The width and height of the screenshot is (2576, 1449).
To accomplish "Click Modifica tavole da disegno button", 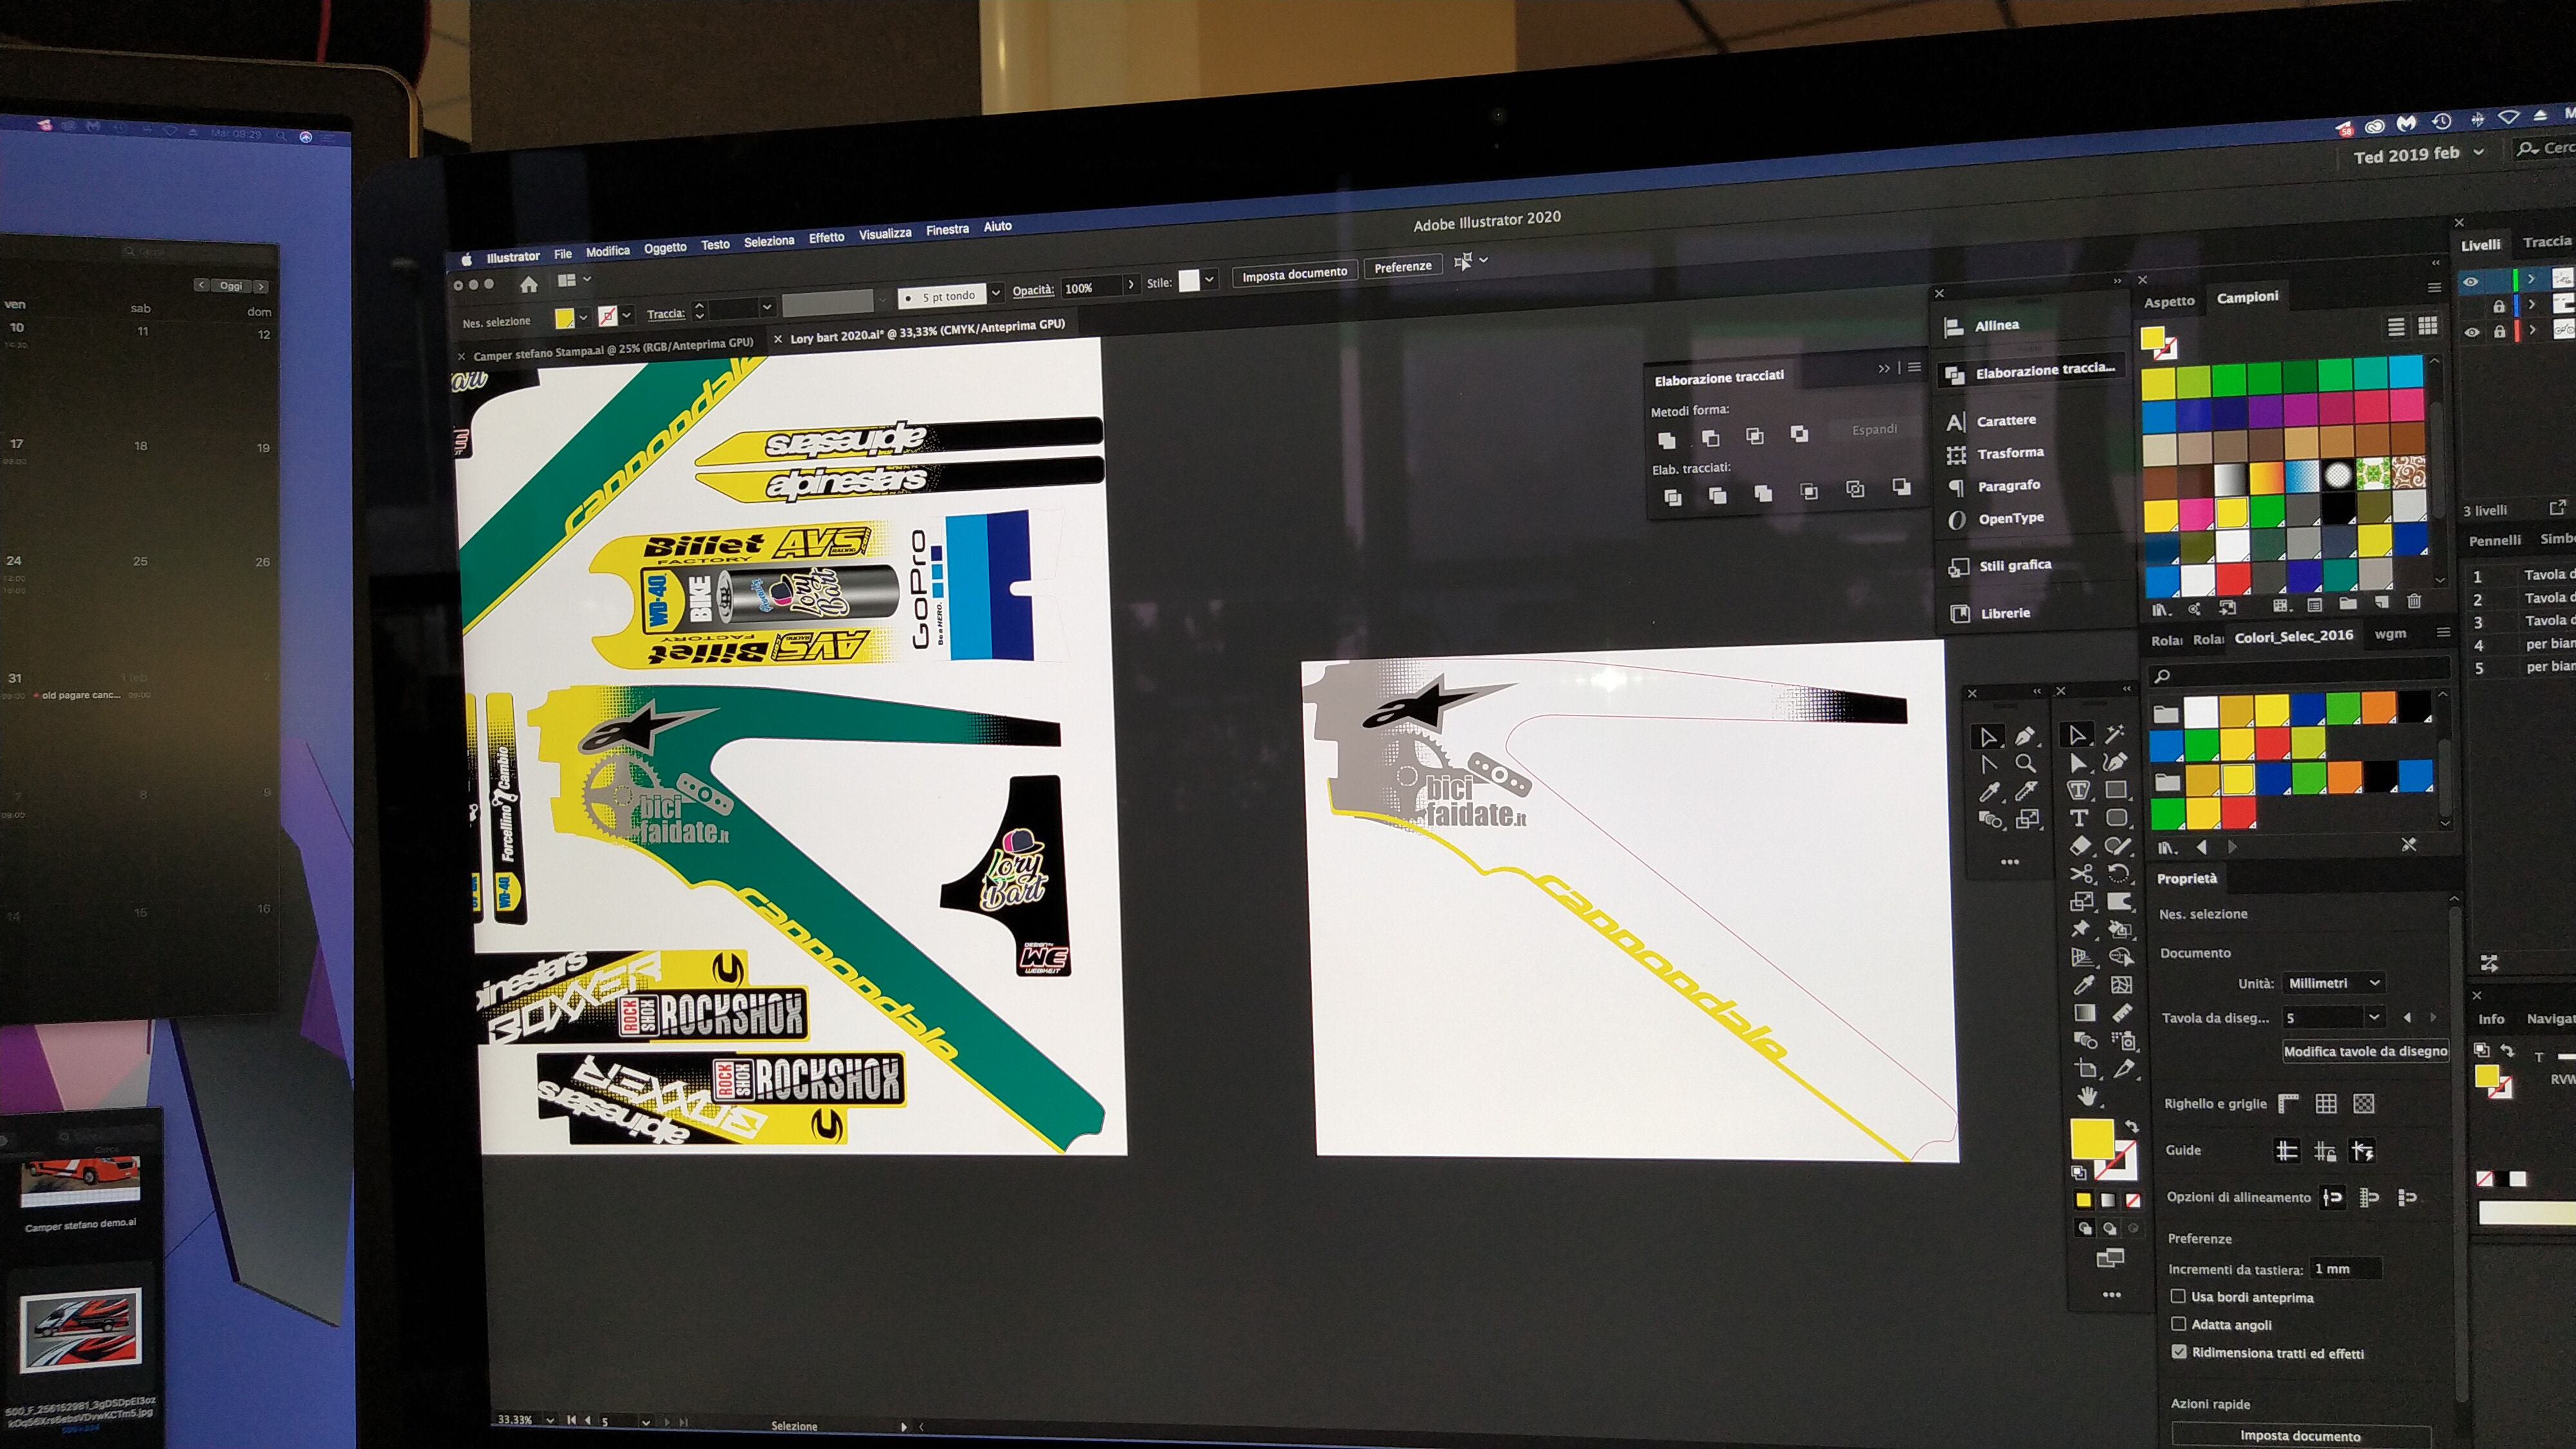I will 2365,1051.
